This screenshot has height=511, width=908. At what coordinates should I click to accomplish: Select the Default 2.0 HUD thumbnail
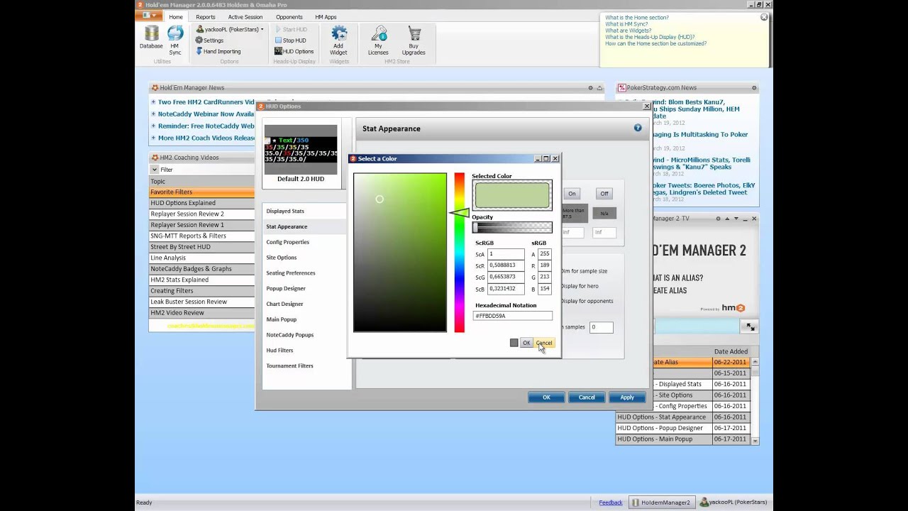301,155
